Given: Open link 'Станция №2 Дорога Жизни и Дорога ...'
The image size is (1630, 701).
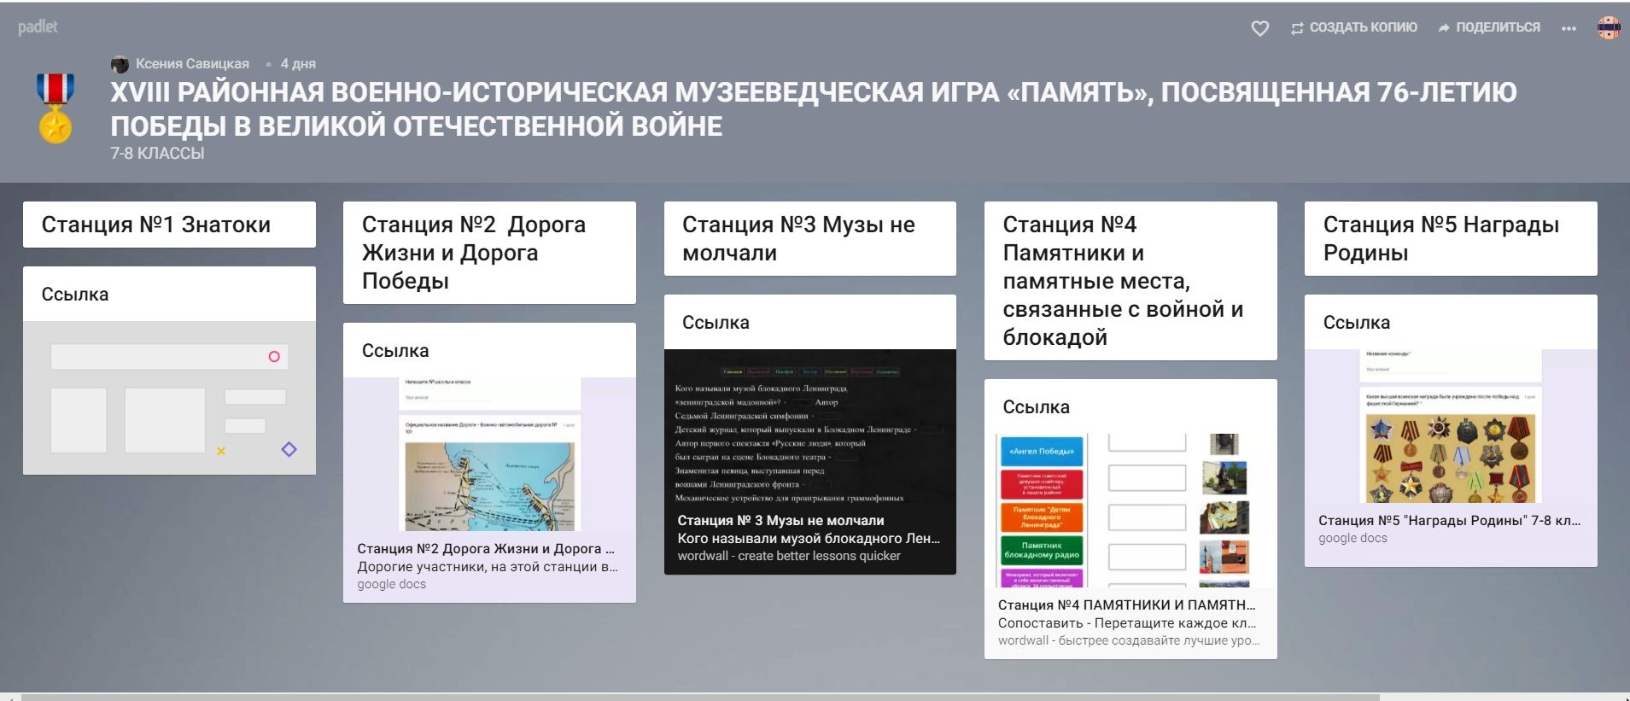Looking at the screenshot, I should click(x=486, y=549).
